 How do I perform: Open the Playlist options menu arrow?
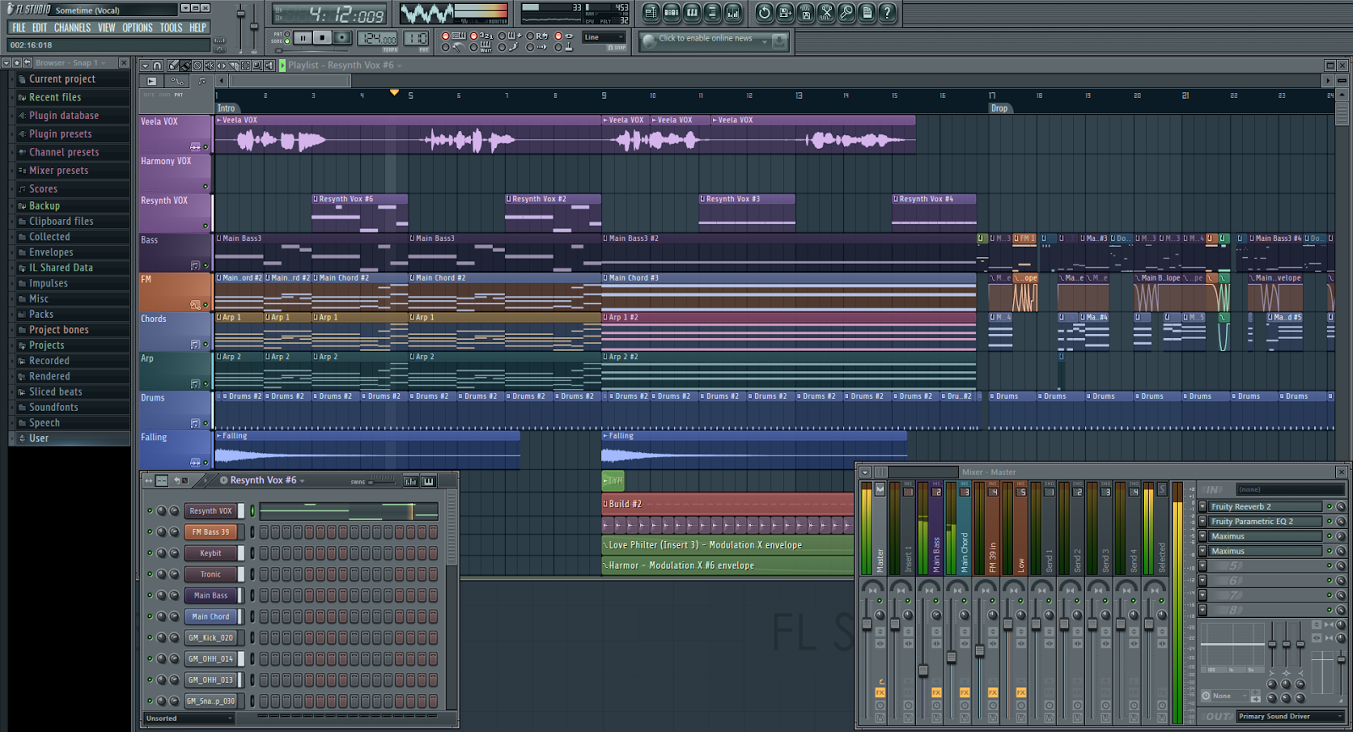coord(145,65)
